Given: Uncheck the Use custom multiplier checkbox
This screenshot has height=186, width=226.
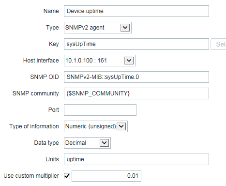Looking at the screenshot, I should tap(67, 176).
